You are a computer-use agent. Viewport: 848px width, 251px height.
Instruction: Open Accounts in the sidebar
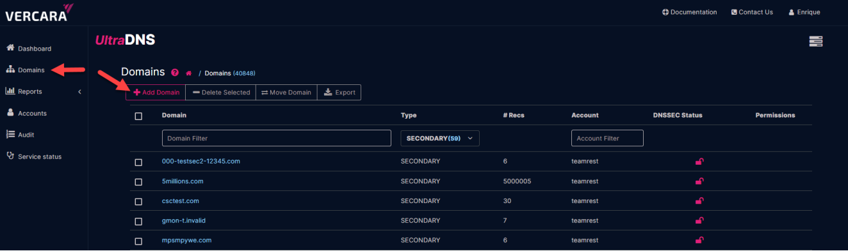[x=26, y=113]
